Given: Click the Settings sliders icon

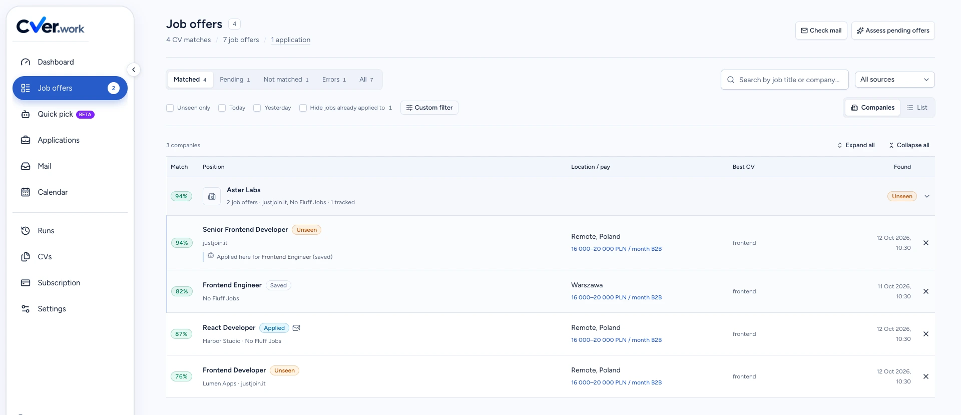Looking at the screenshot, I should [26, 309].
